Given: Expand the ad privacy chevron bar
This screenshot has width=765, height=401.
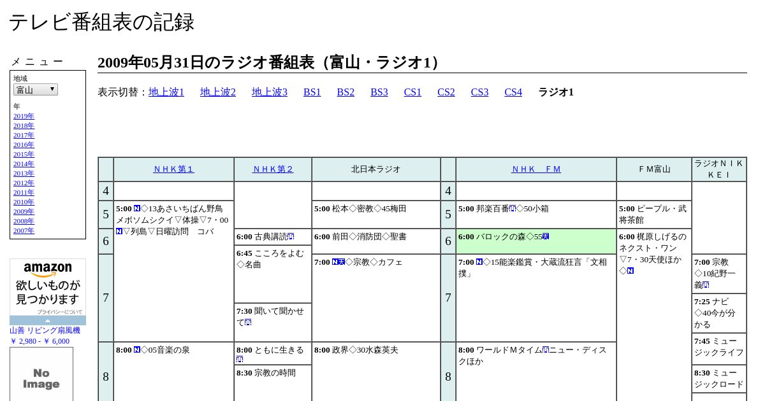Looking at the screenshot, I should pyautogui.click(x=48, y=321).
